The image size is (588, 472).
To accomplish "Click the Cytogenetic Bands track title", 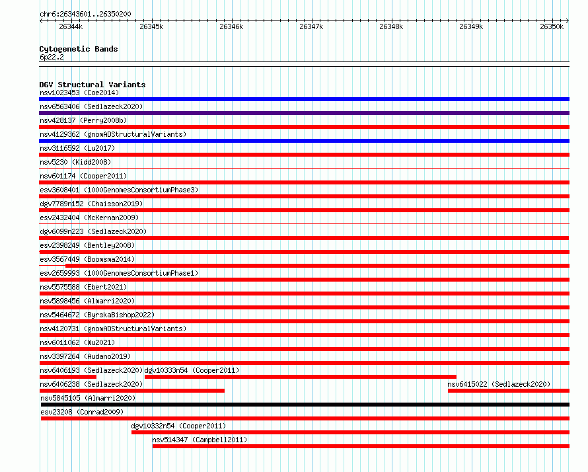I will [x=79, y=49].
